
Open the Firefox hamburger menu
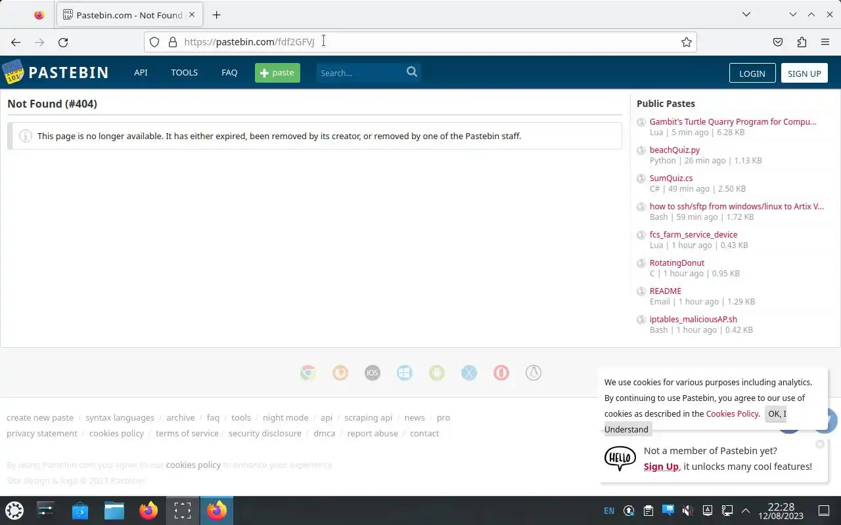tap(825, 42)
